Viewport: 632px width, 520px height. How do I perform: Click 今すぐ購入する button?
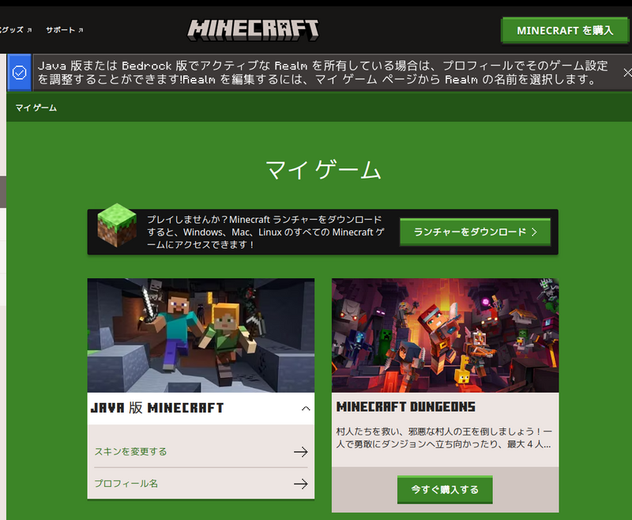click(x=445, y=489)
